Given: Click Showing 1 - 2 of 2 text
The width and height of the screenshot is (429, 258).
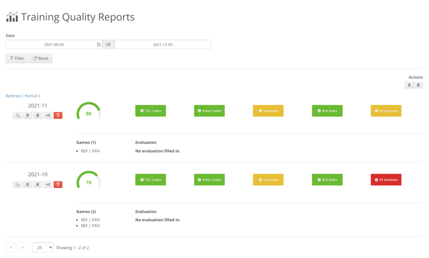Looking at the screenshot, I should pyautogui.click(x=72, y=248).
